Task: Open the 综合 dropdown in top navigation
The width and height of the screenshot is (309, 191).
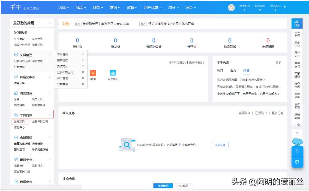Action: pyautogui.click(x=191, y=8)
